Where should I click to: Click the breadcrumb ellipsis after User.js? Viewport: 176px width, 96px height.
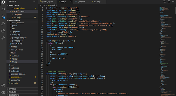coord(58,5)
